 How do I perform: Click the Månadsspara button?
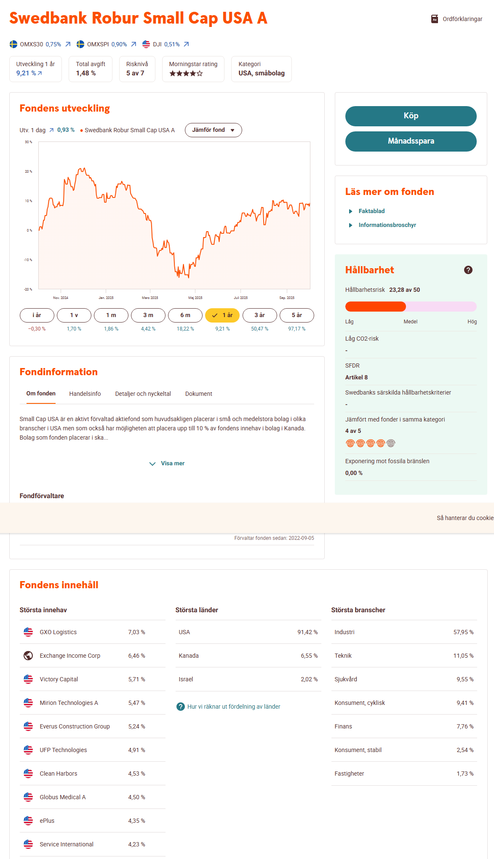click(411, 141)
